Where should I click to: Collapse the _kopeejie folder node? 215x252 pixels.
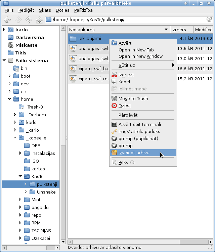point(15,137)
